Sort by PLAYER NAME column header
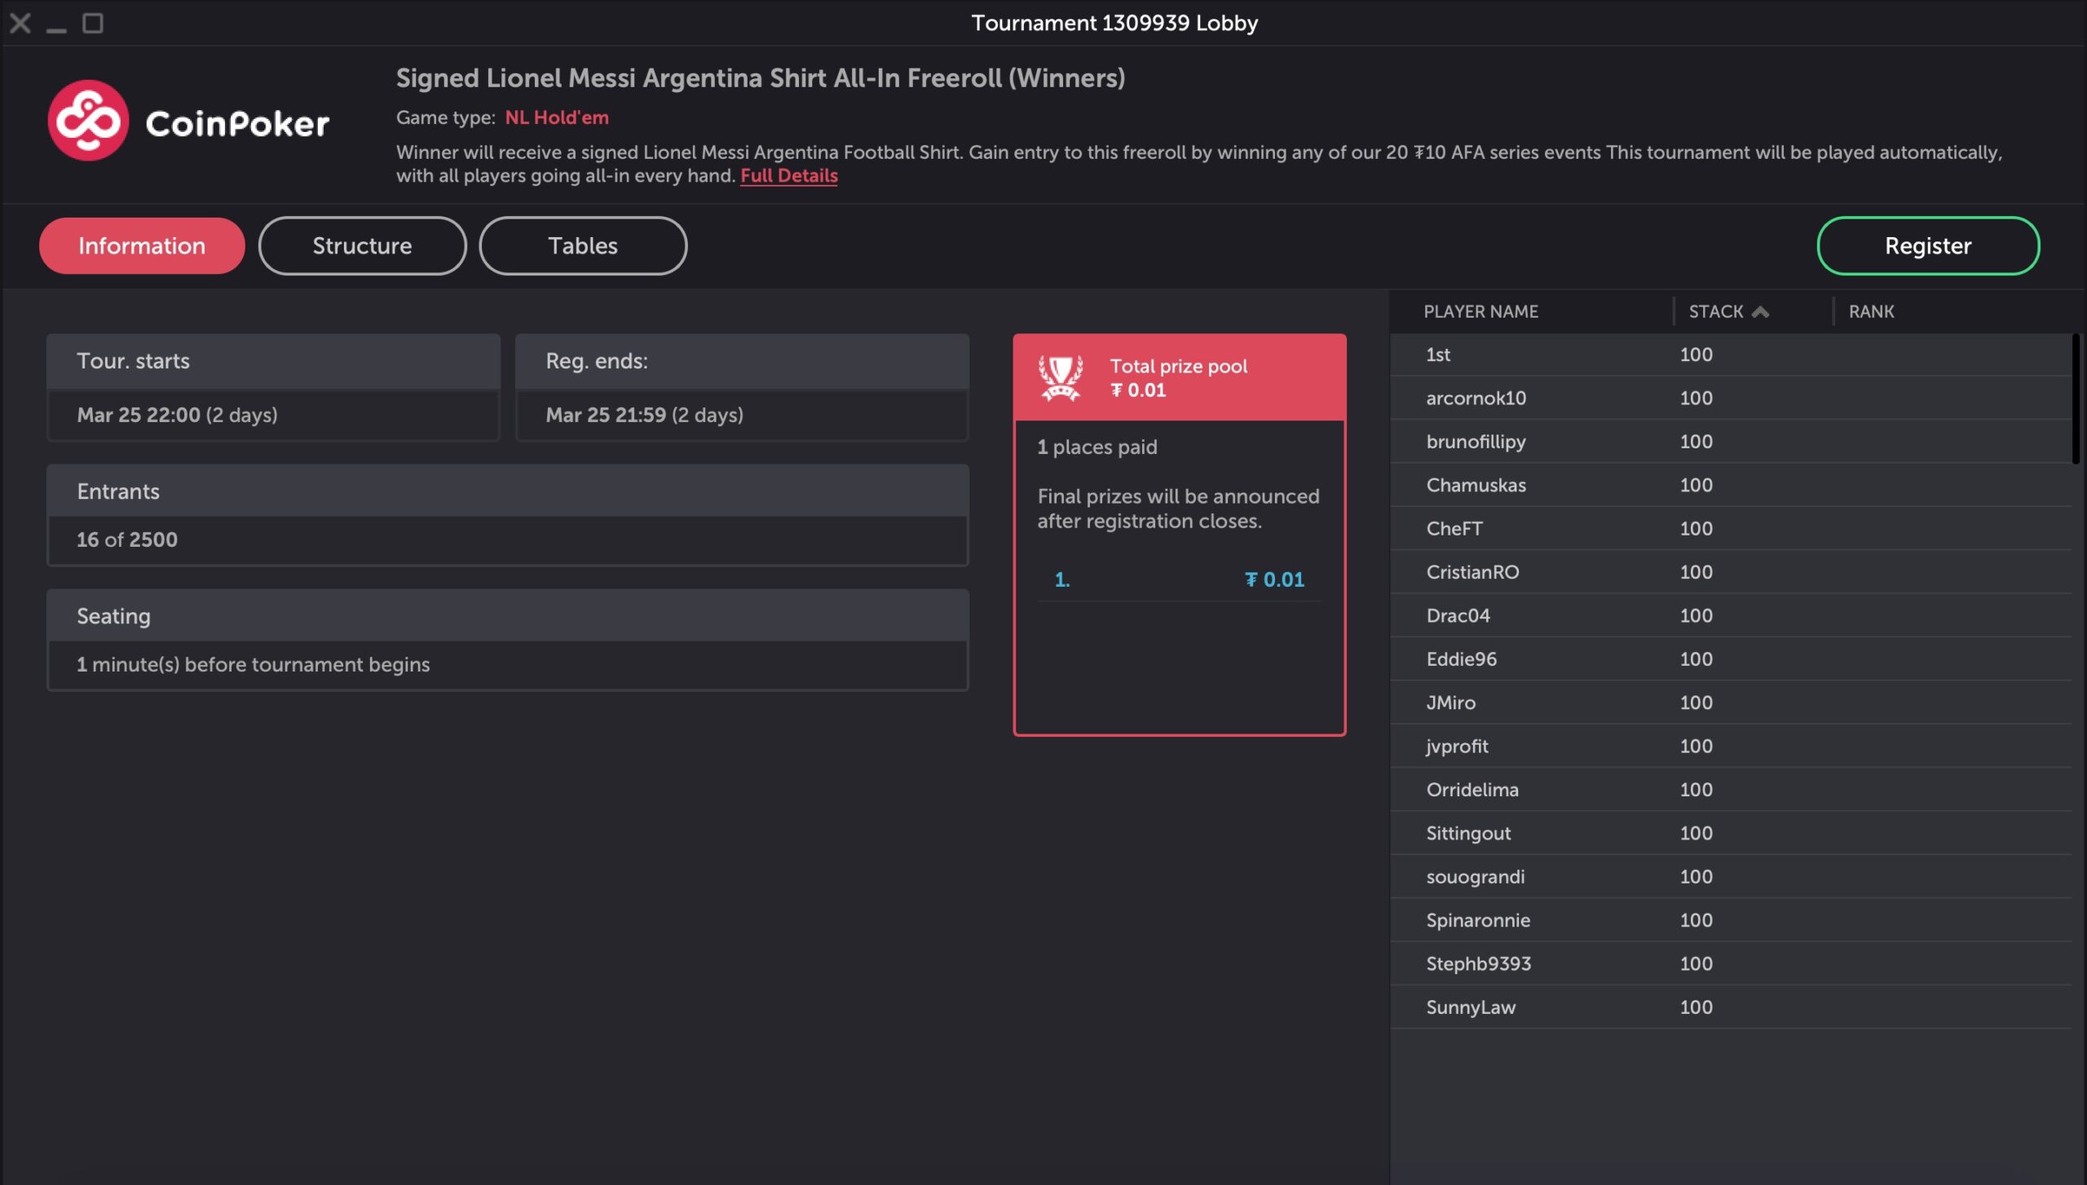Image resolution: width=2087 pixels, height=1185 pixels. [1480, 311]
